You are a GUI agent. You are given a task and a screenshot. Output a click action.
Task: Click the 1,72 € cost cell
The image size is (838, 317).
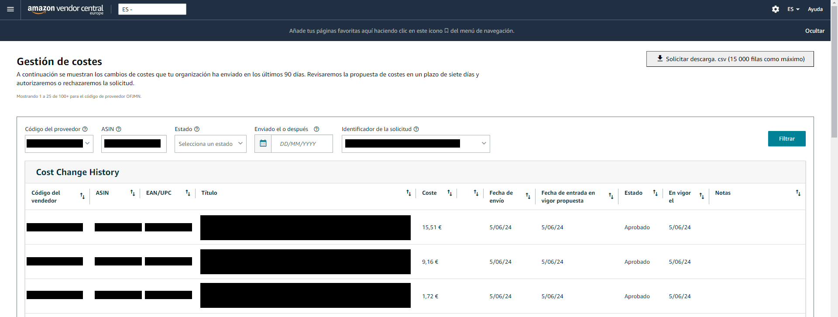click(430, 296)
